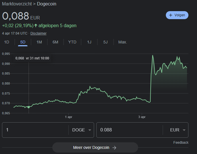Select the 5D time range tab
Screen dimensions: 197x154
point(23,42)
